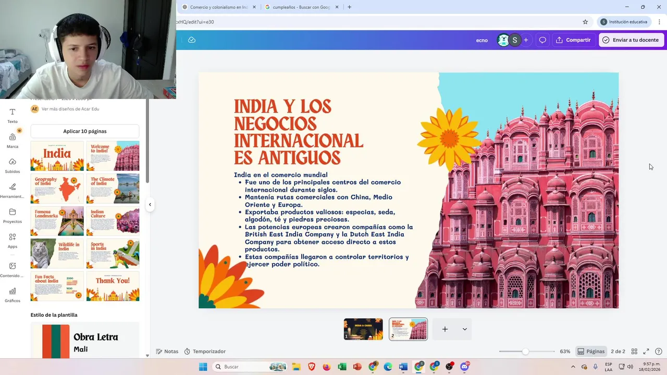Select the slide title India y los negocios
Screen dimensions: 667x375
pos(299,132)
